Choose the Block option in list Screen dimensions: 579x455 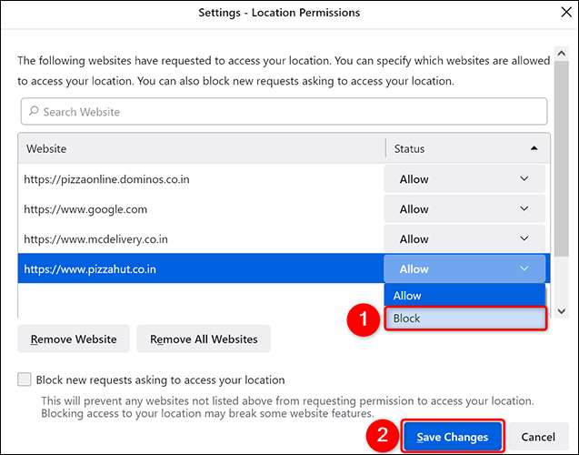point(464,318)
